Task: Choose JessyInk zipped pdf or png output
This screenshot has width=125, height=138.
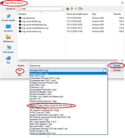Action: tap(69, 115)
